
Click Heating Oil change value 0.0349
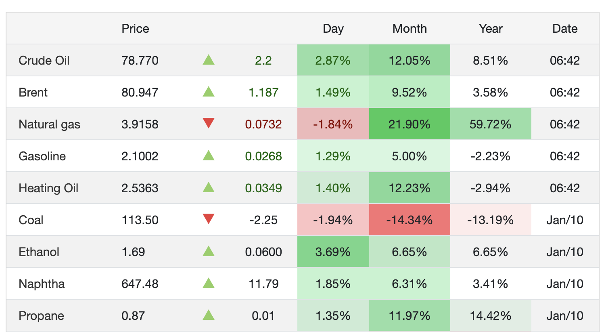click(x=263, y=188)
